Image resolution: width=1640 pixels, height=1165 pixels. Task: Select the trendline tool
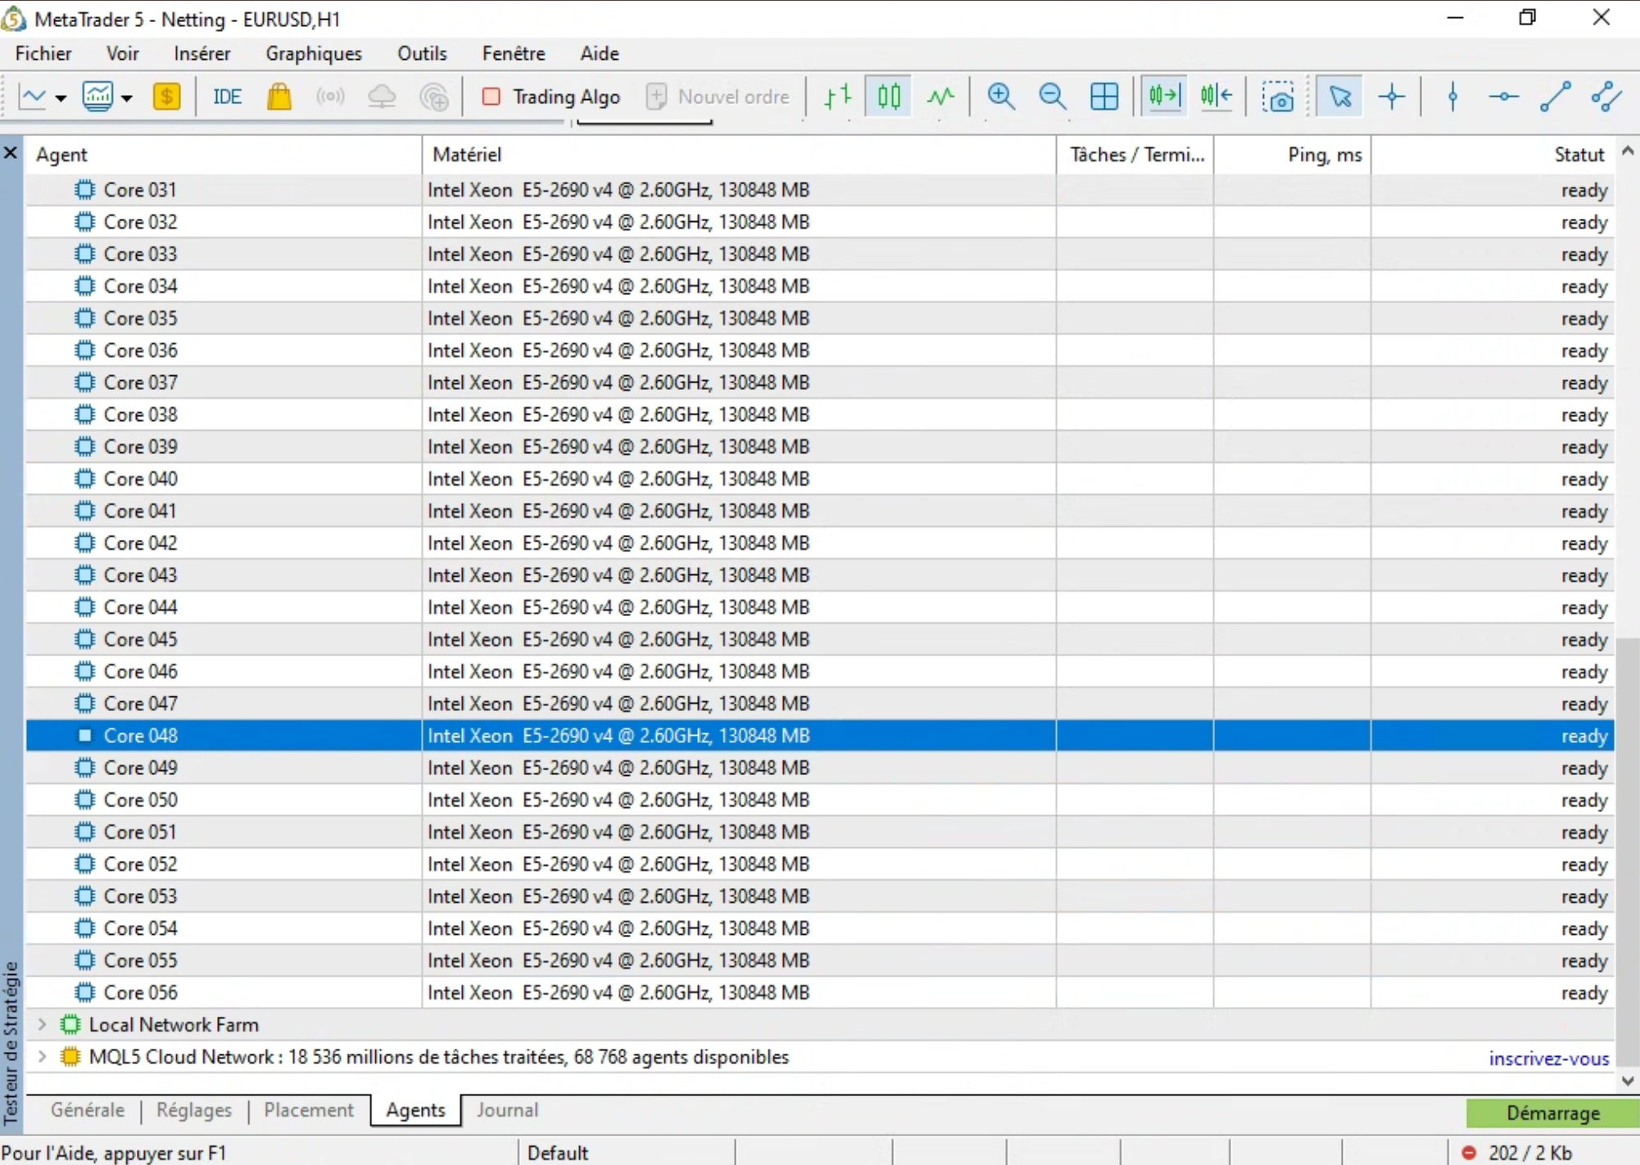pyautogui.click(x=1555, y=97)
